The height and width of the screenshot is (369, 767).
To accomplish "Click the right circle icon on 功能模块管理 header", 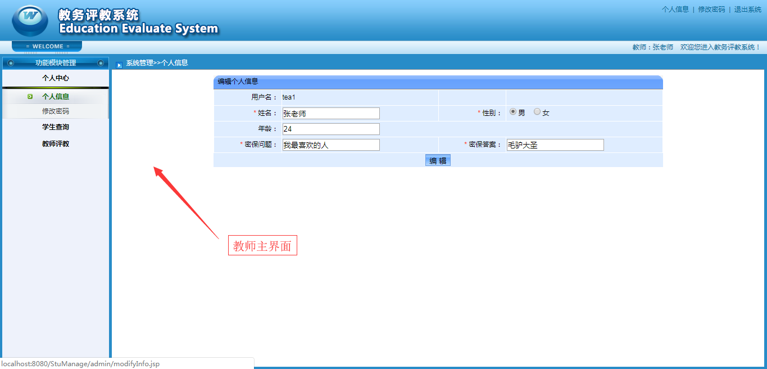I will (102, 62).
